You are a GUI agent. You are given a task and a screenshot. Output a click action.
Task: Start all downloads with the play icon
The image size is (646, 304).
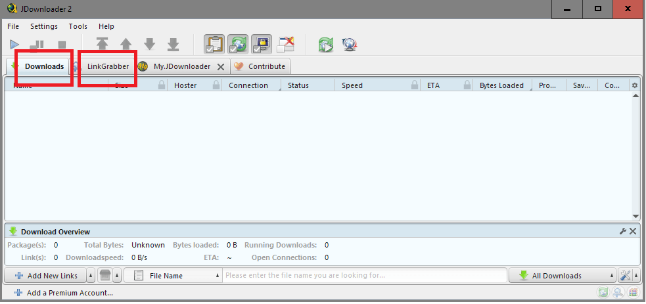14,45
